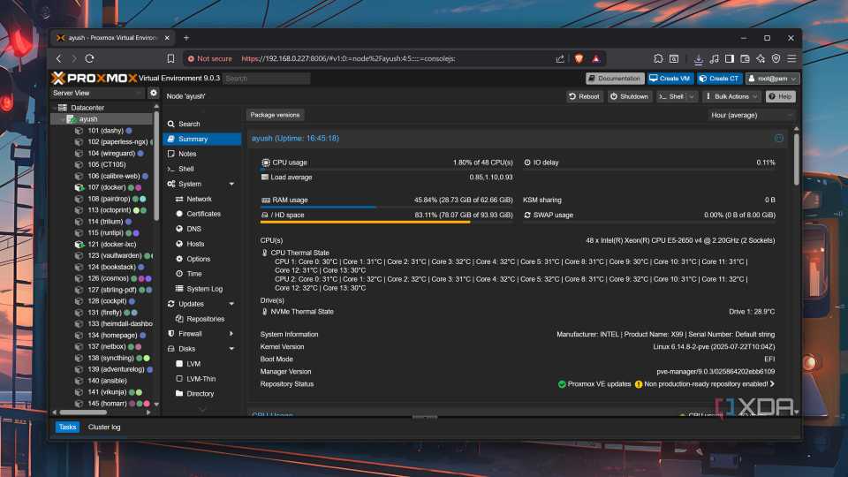Open the browser downloads icon

698,58
